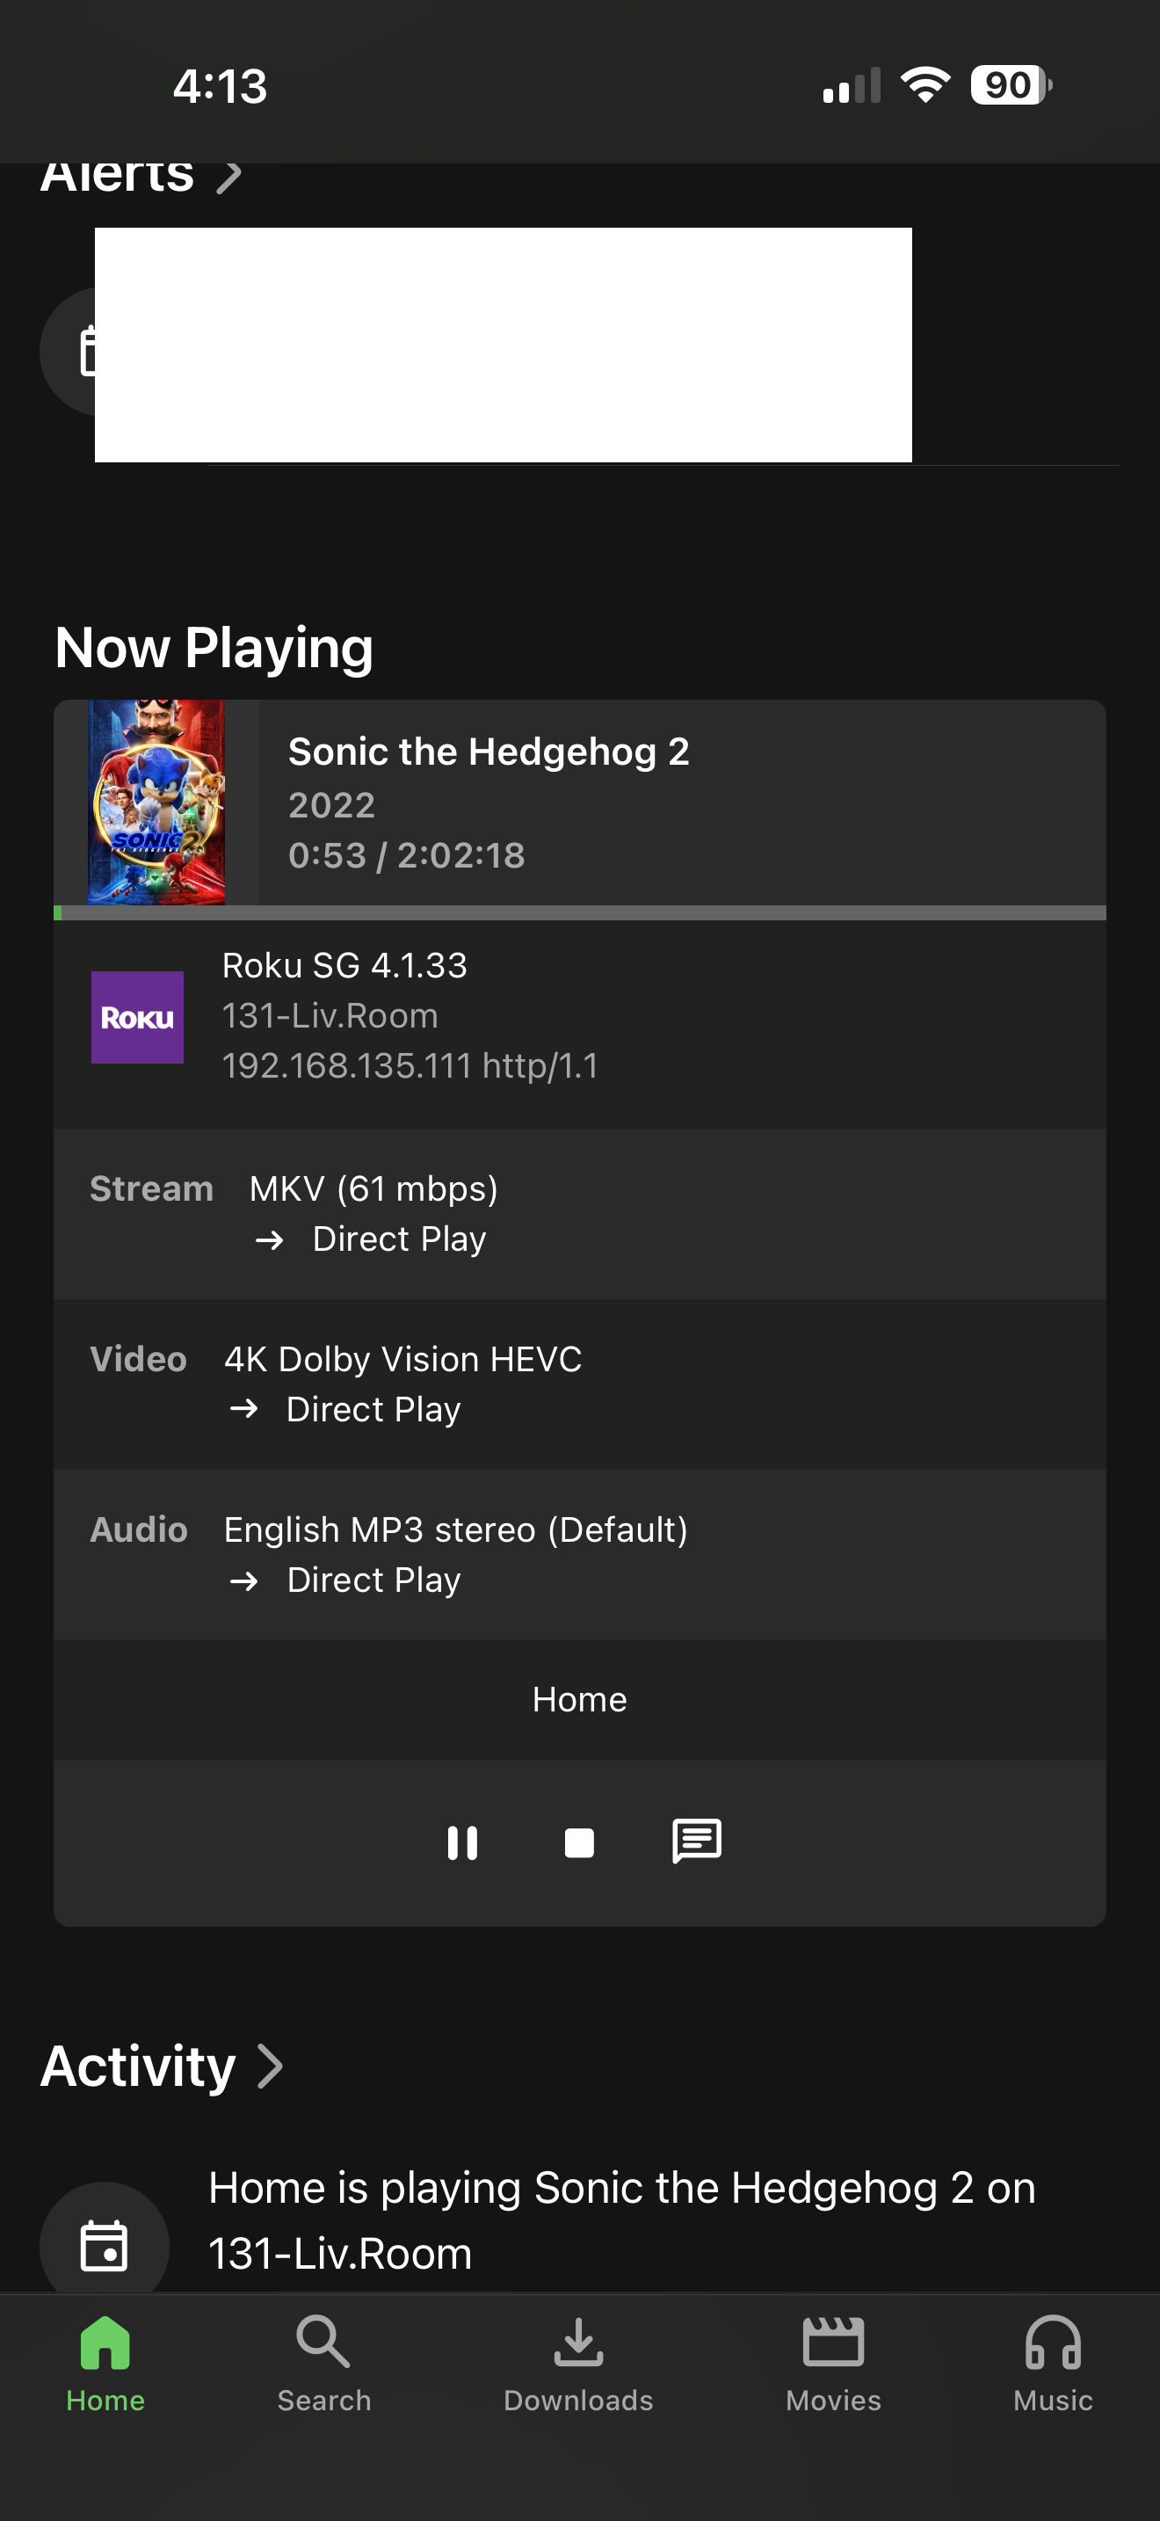Viewport: 1160px width, 2521px height.
Task: Pause the Sonic the Hedgehog 2 stream
Action: tap(461, 1842)
